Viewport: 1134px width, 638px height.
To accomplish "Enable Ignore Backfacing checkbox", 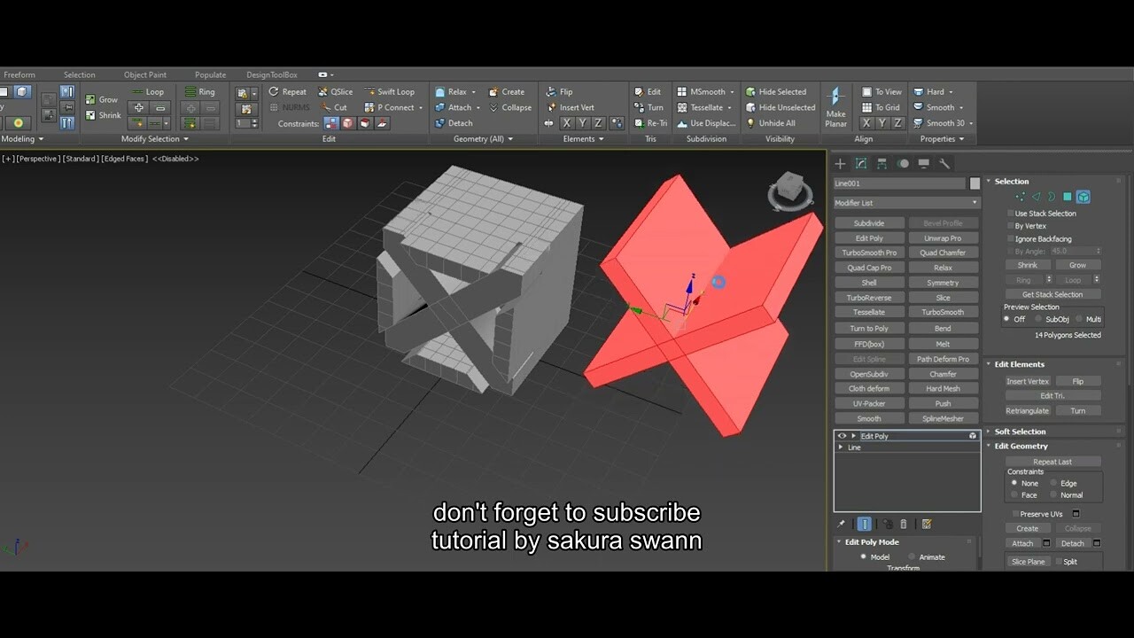I will [x=1011, y=239].
